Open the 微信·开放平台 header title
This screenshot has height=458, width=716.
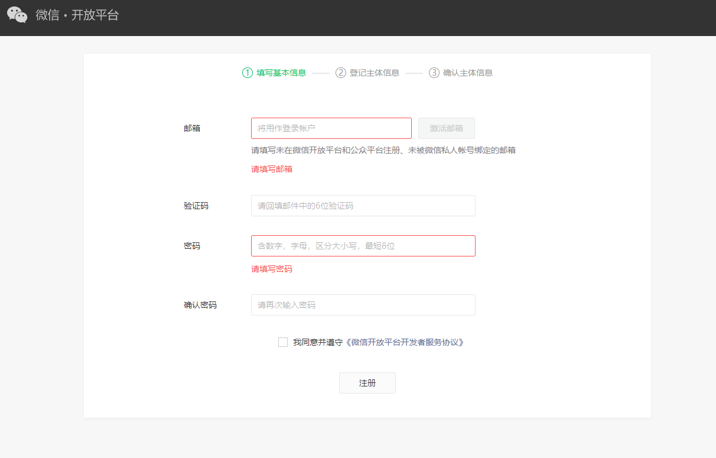(x=77, y=15)
